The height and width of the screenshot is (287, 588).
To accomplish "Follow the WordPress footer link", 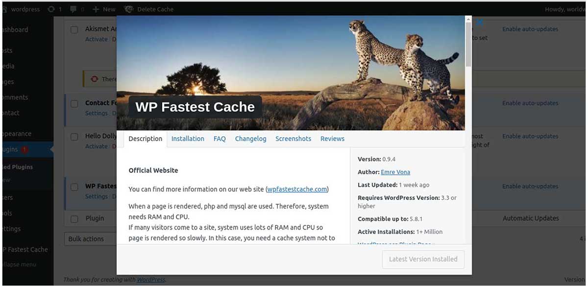I will (151, 280).
